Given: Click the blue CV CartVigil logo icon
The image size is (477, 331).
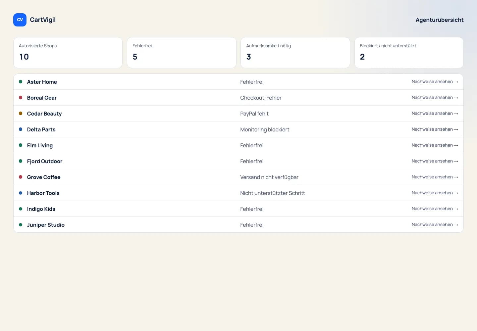Looking at the screenshot, I should [x=20, y=20].
